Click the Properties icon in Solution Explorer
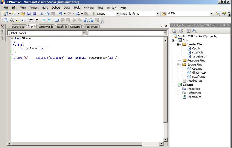 coord(174,31)
